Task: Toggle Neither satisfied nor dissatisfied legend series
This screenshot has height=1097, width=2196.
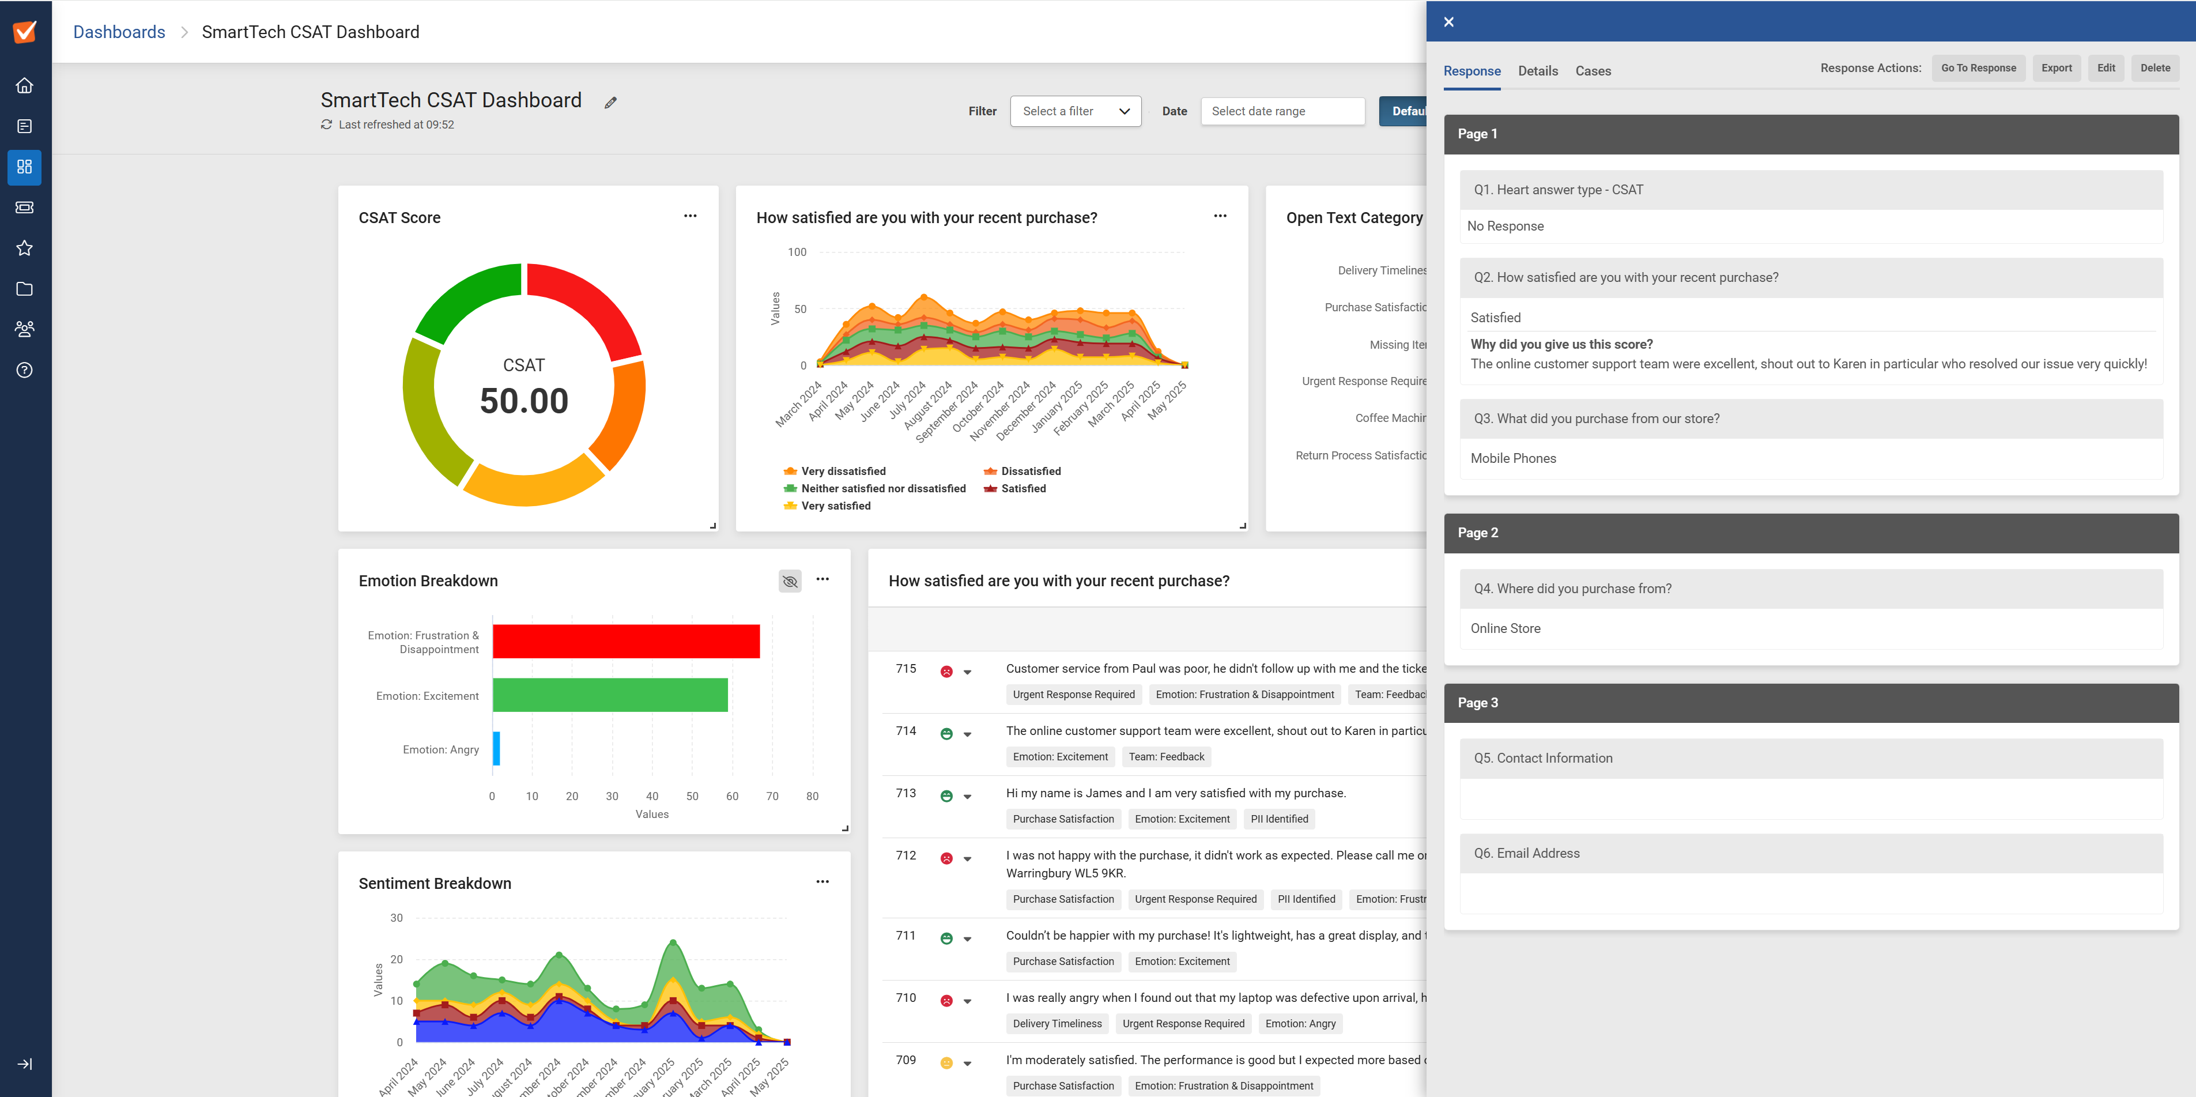Action: coord(874,488)
